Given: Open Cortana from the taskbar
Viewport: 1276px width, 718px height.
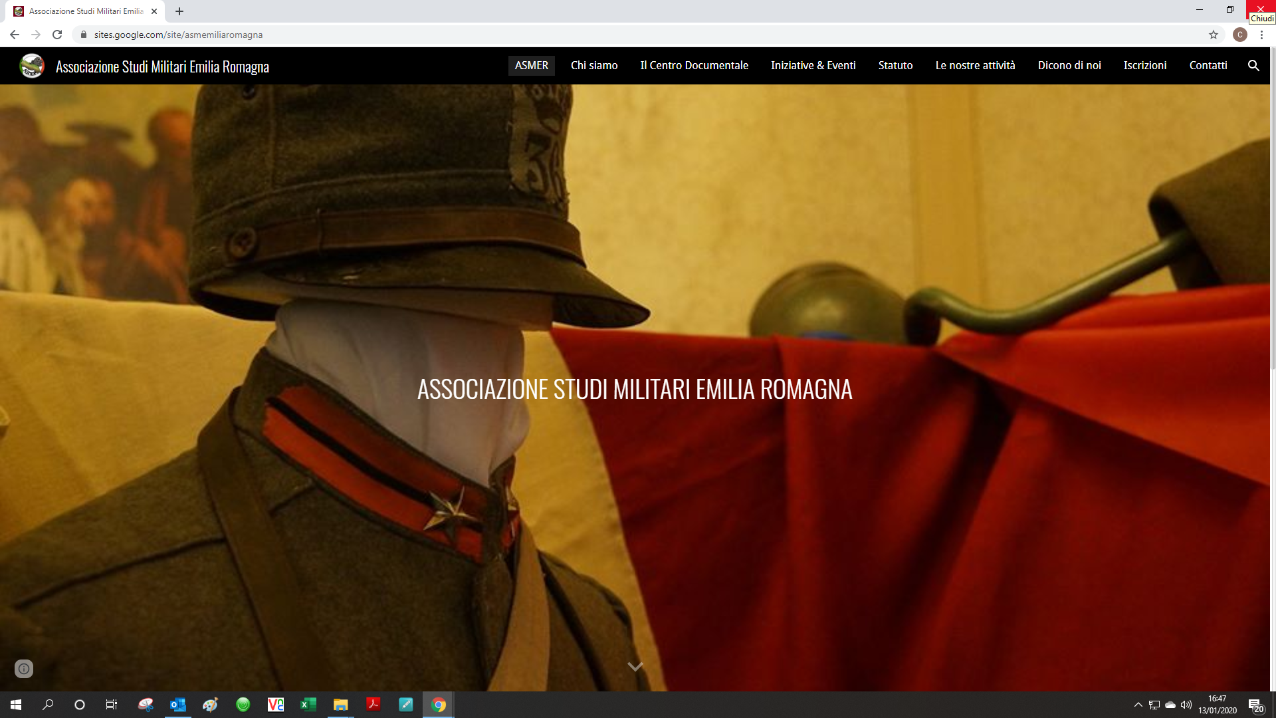Looking at the screenshot, I should coord(80,705).
